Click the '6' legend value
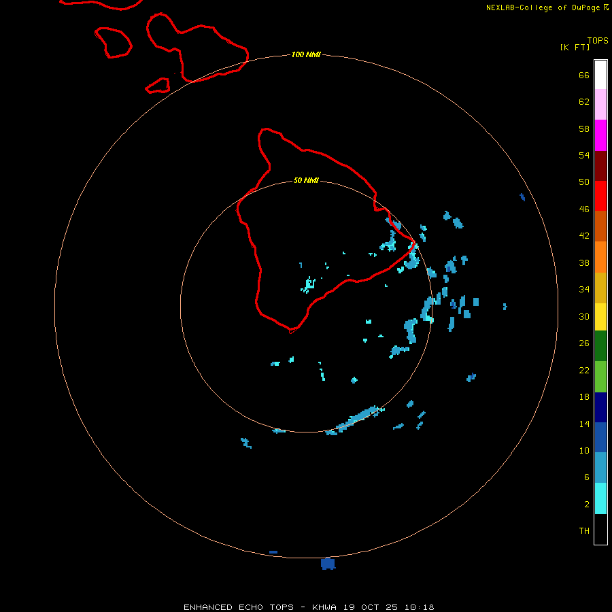The image size is (612, 612). (587, 477)
